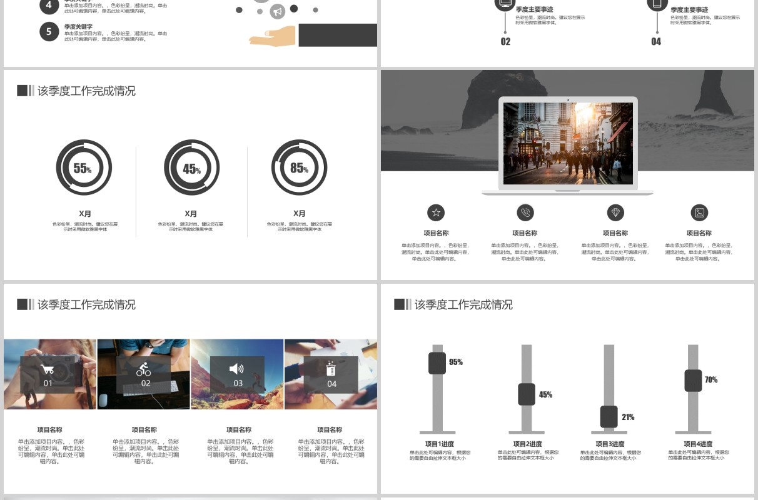Click 项目名称 under photo tile 01
758x500 pixels.
(49, 429)
